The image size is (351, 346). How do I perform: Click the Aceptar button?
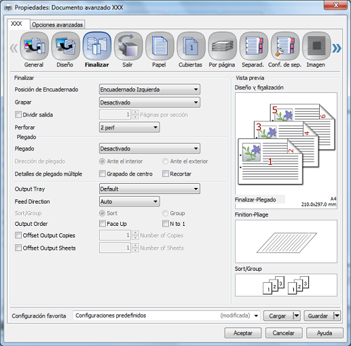click(243, 333)
